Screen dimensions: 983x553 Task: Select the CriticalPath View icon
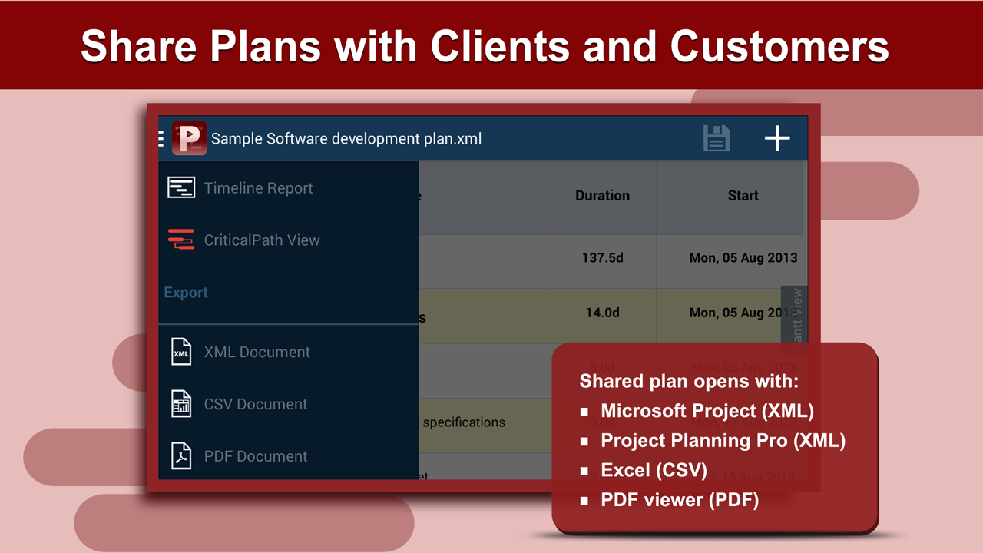[x=181, y=240]
